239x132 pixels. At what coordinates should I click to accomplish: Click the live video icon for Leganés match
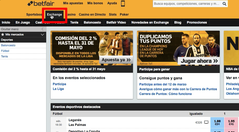tap(206, 122)
